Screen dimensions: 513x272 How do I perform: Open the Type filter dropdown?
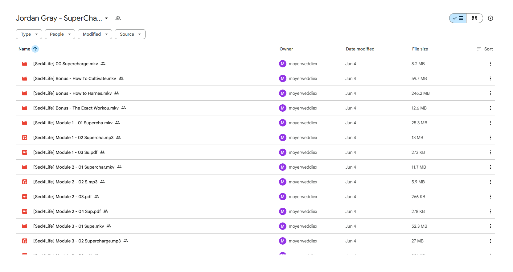(x=29, y=34)
